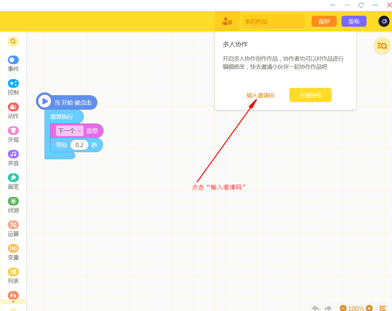
Task: Select the 等待 wait block label
Action: click(x=62, y=145)
